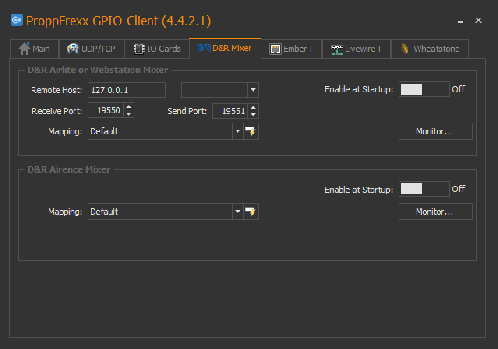The height and width of the screenshot is (349, 498).
Task: Click the lightning icon beside Airlite Mapping
Action: (x=251, y=132)
